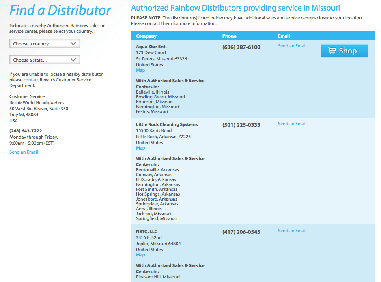Click 50 West Big Beaver, Suite 350 address

[x=39, y=109]
